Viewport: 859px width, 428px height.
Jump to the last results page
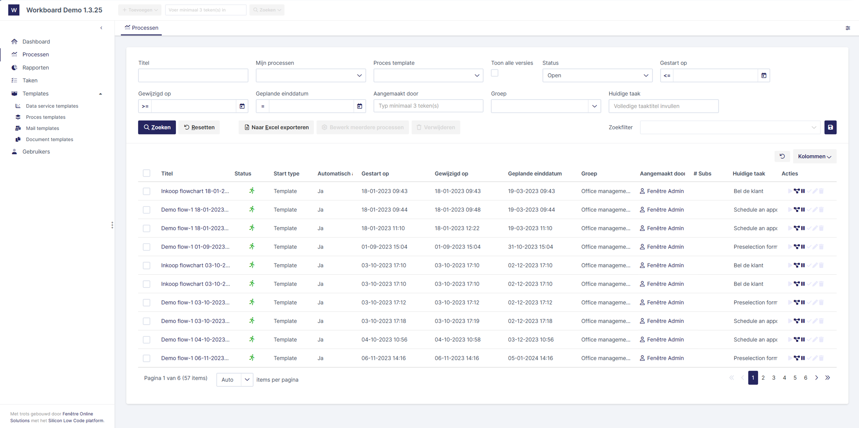(828, 378)
